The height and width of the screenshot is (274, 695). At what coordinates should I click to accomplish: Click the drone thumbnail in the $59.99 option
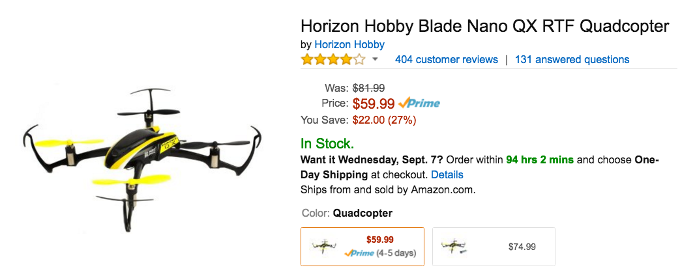(x=324, y=247)
